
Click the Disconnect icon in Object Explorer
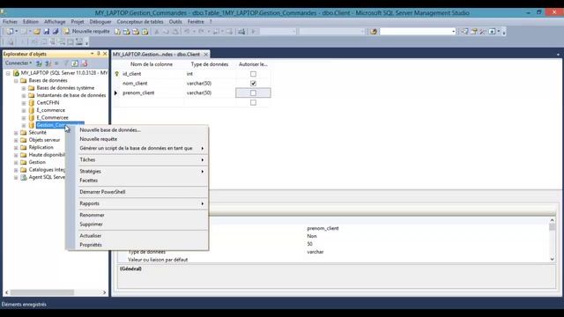coord(48,63)
